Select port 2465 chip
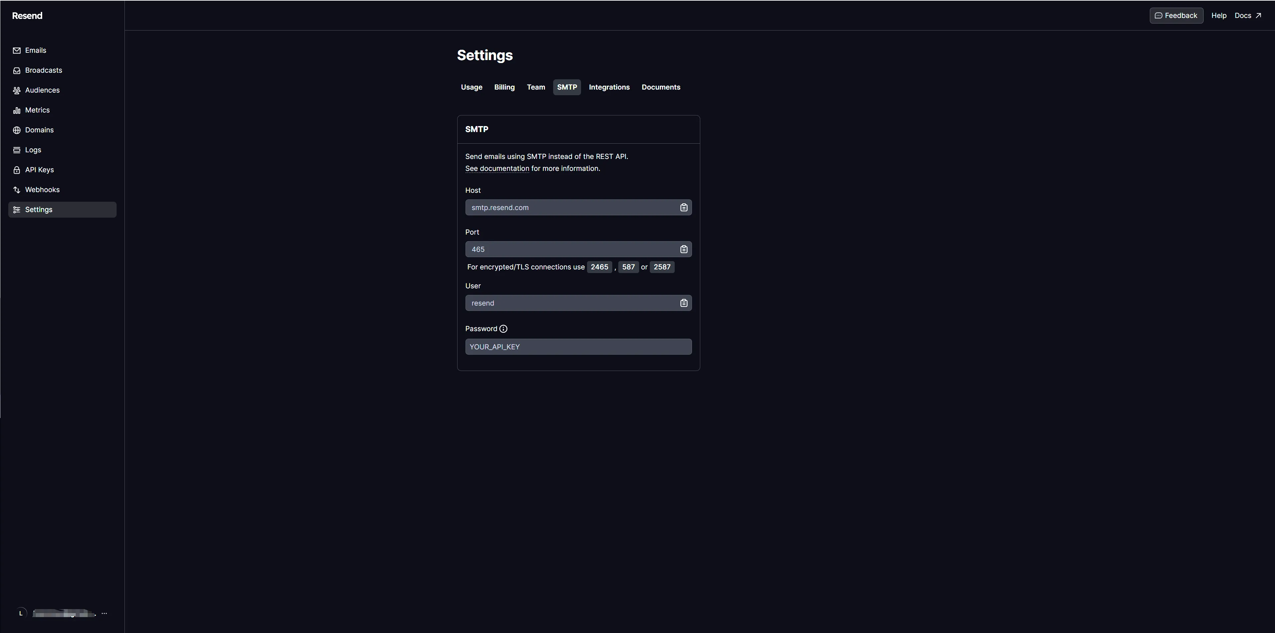The height and width of the screenshot is (633, 1275). [599, 267]
